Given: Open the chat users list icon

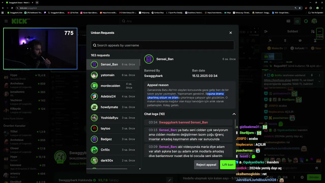Looking at the screenshot, I should tap(313, 32).
